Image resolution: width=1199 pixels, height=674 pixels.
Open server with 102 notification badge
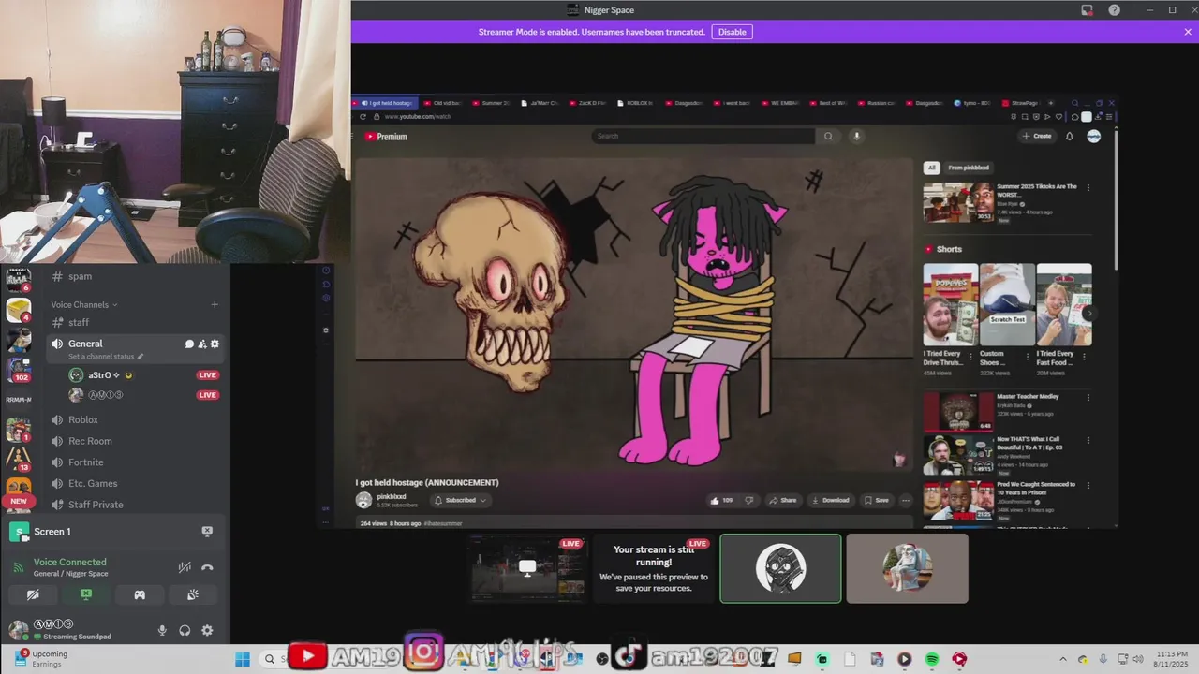pos(19,370)
